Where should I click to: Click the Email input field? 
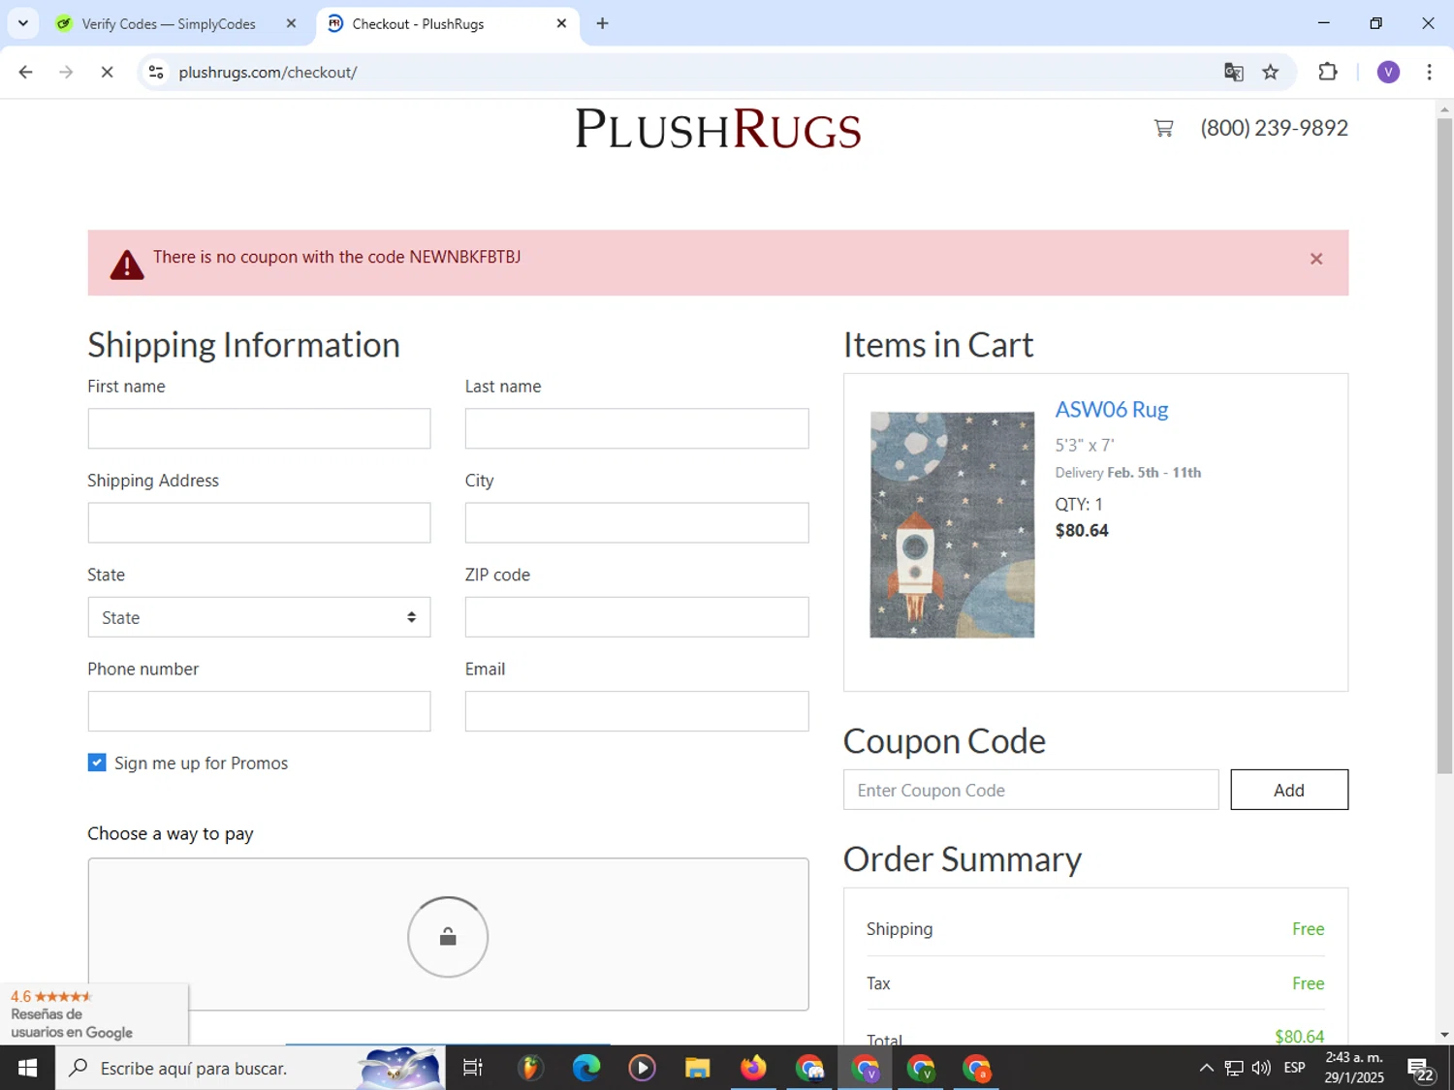coord(637,711)
